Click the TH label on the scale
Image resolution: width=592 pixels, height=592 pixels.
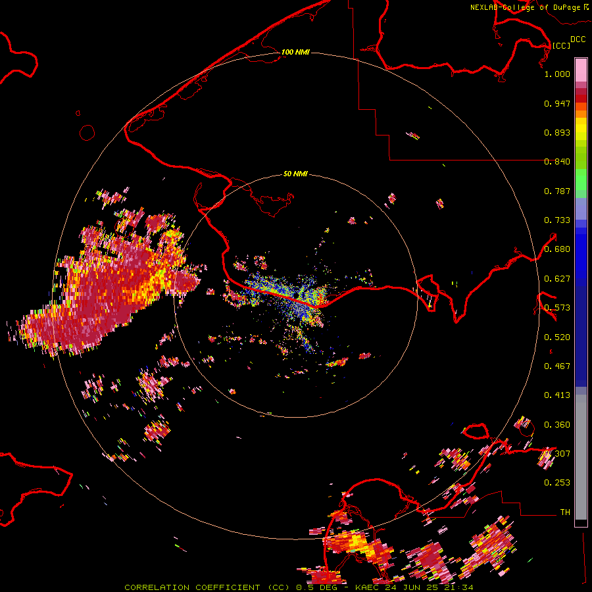(x=565, y=512)
